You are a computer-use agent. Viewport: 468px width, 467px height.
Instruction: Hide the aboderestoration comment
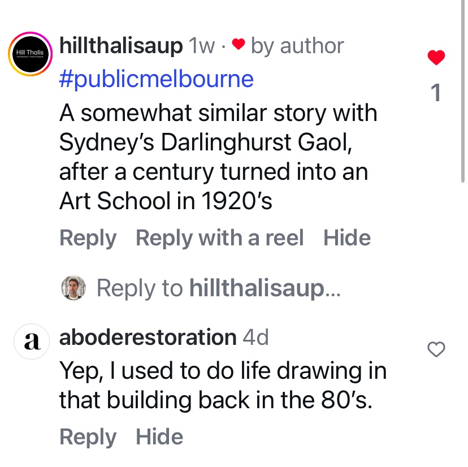(159, 437)
